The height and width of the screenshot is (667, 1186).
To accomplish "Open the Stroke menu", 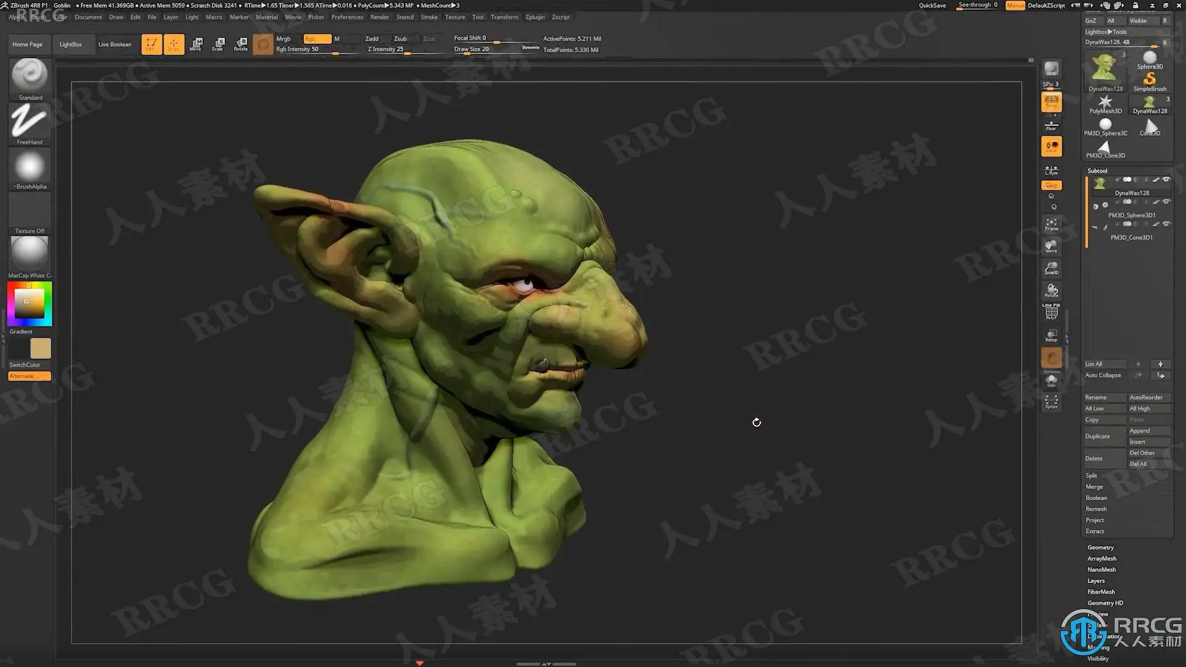I will click(429, 17).
